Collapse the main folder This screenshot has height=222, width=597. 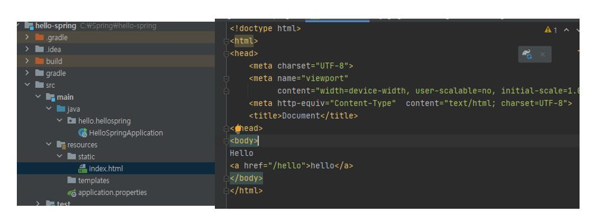(38, 97)
